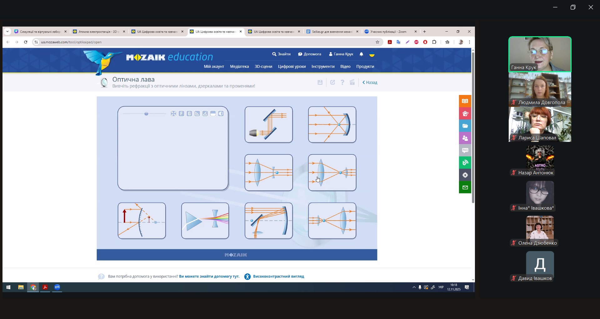
Task: Open the FAQ sidebar icon
Action: click(x=465, y=150)
